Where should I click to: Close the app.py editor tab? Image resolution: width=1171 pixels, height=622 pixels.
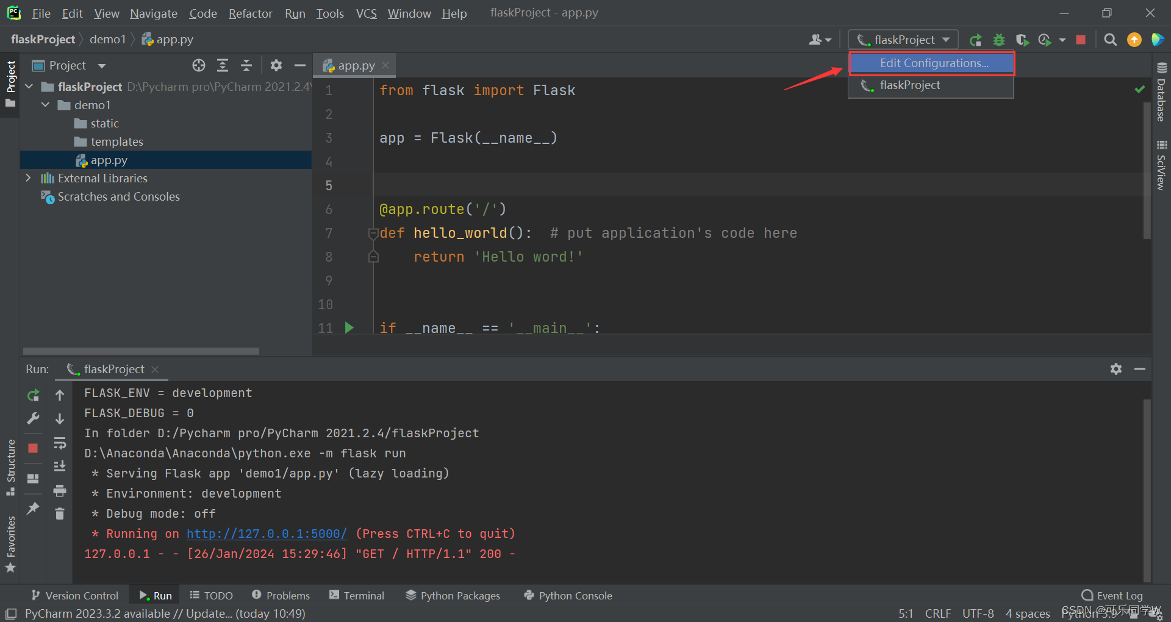click(x=385, y=65)
